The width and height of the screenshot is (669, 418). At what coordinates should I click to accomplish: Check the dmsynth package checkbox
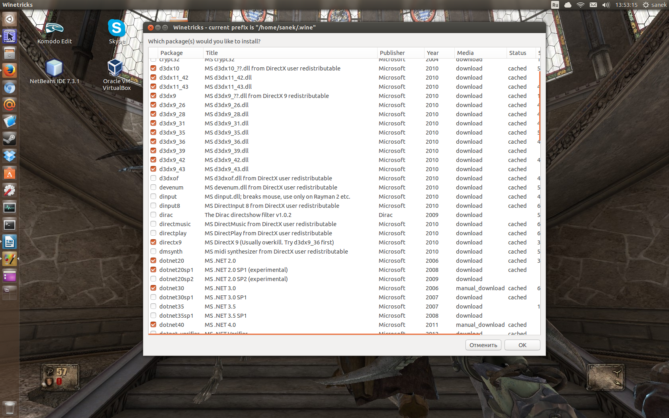point(153,251)
